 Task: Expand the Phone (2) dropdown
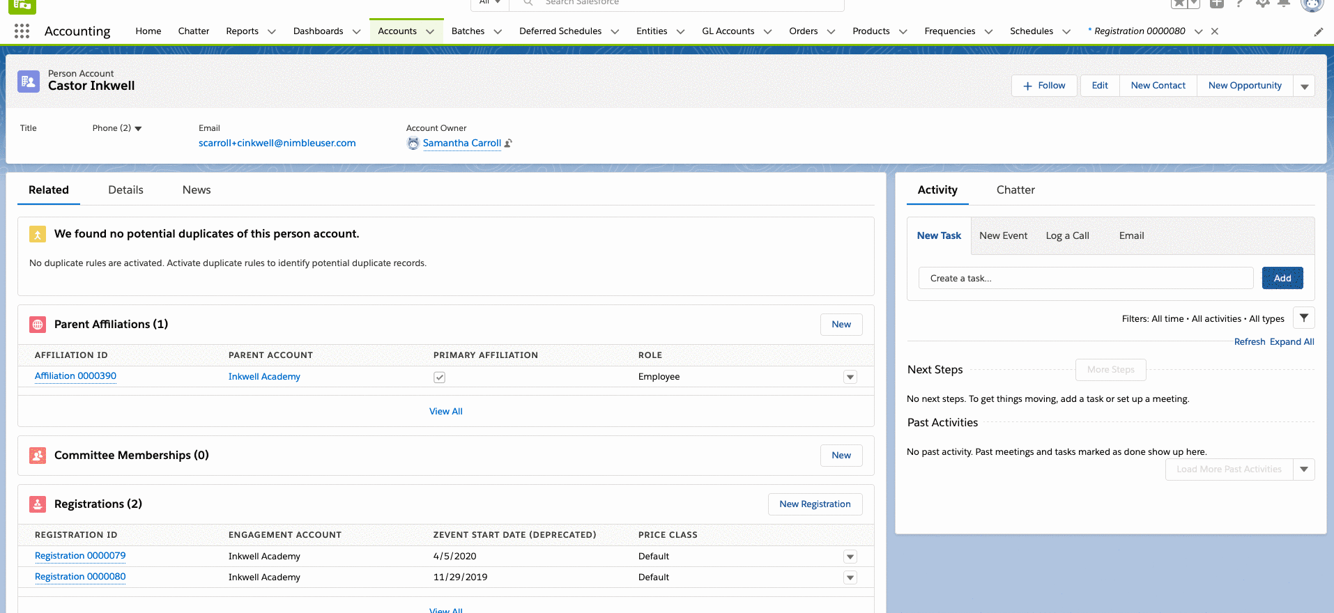click(138, 129)
